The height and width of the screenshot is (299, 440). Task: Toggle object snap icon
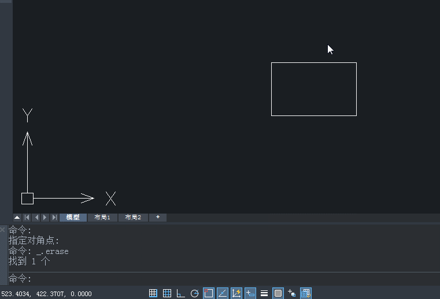pyautogui.click(x=209, y=293)
